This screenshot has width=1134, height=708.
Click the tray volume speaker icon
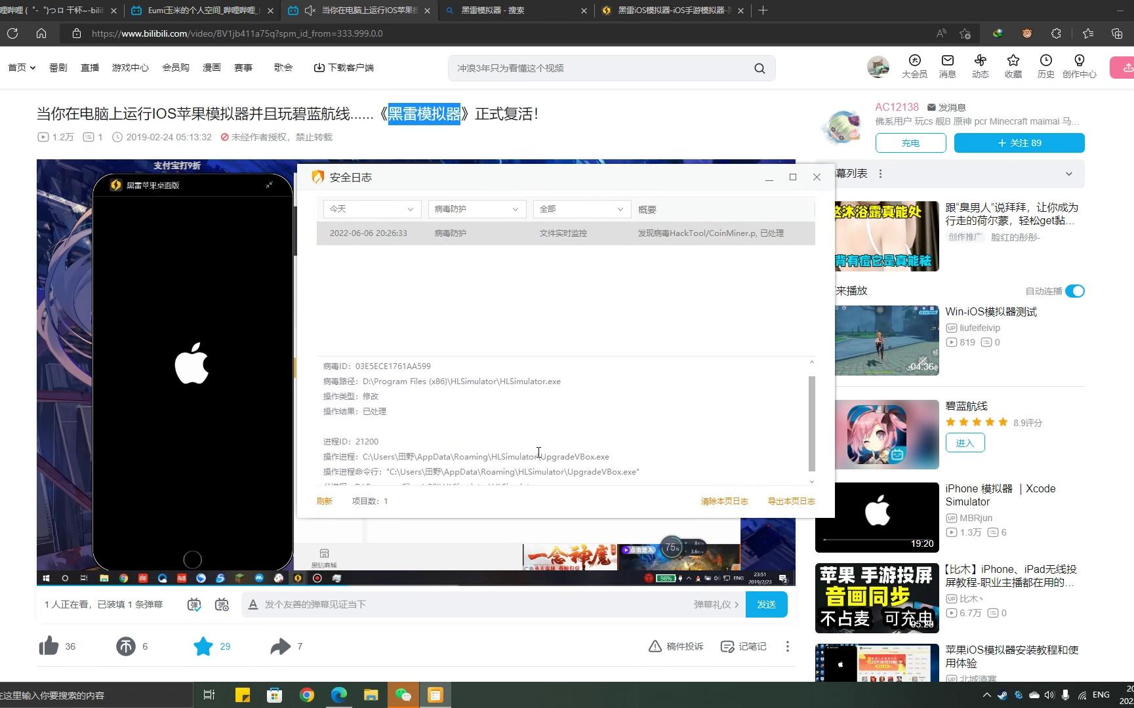tap(1049, 695)
